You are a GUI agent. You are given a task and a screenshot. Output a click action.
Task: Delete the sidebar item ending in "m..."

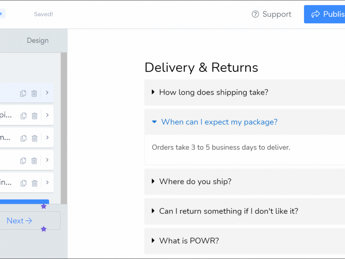[34, 138]
